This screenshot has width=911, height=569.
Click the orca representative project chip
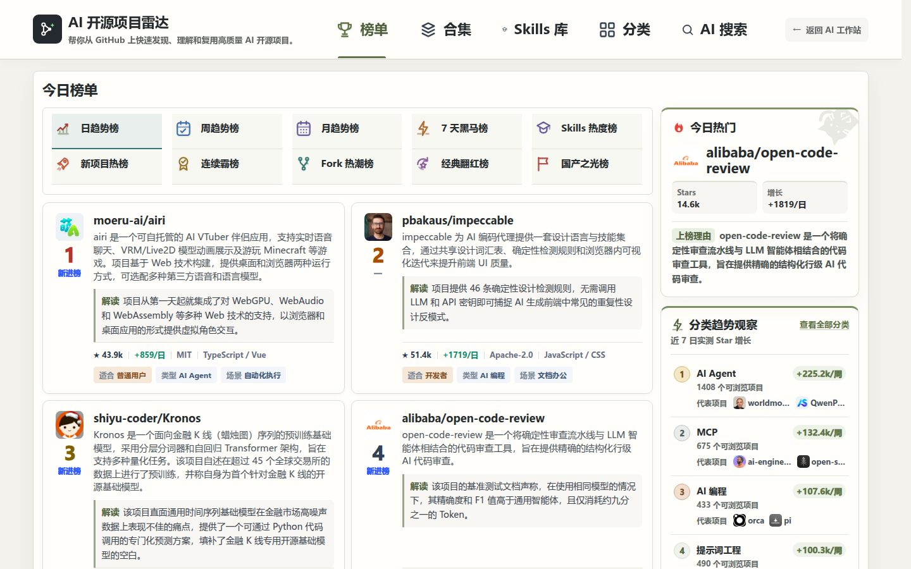click(748, 520)
